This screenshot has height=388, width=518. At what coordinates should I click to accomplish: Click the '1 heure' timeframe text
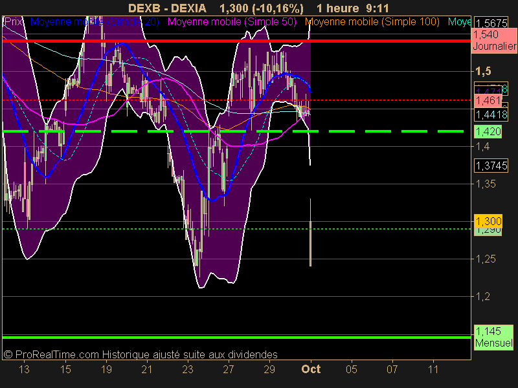click(337, 8)
